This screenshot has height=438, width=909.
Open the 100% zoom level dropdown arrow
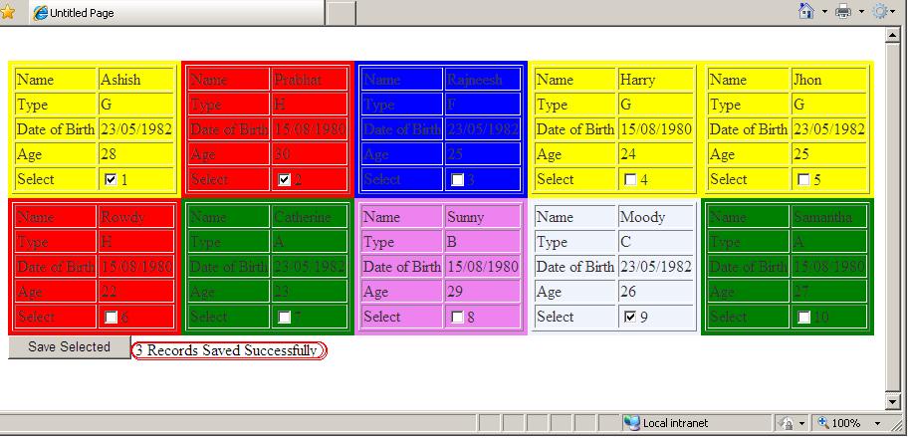point(877,424)
